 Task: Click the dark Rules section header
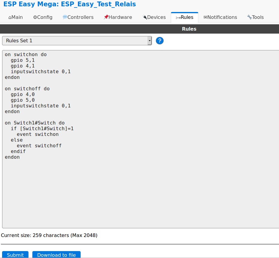(140, 29)
